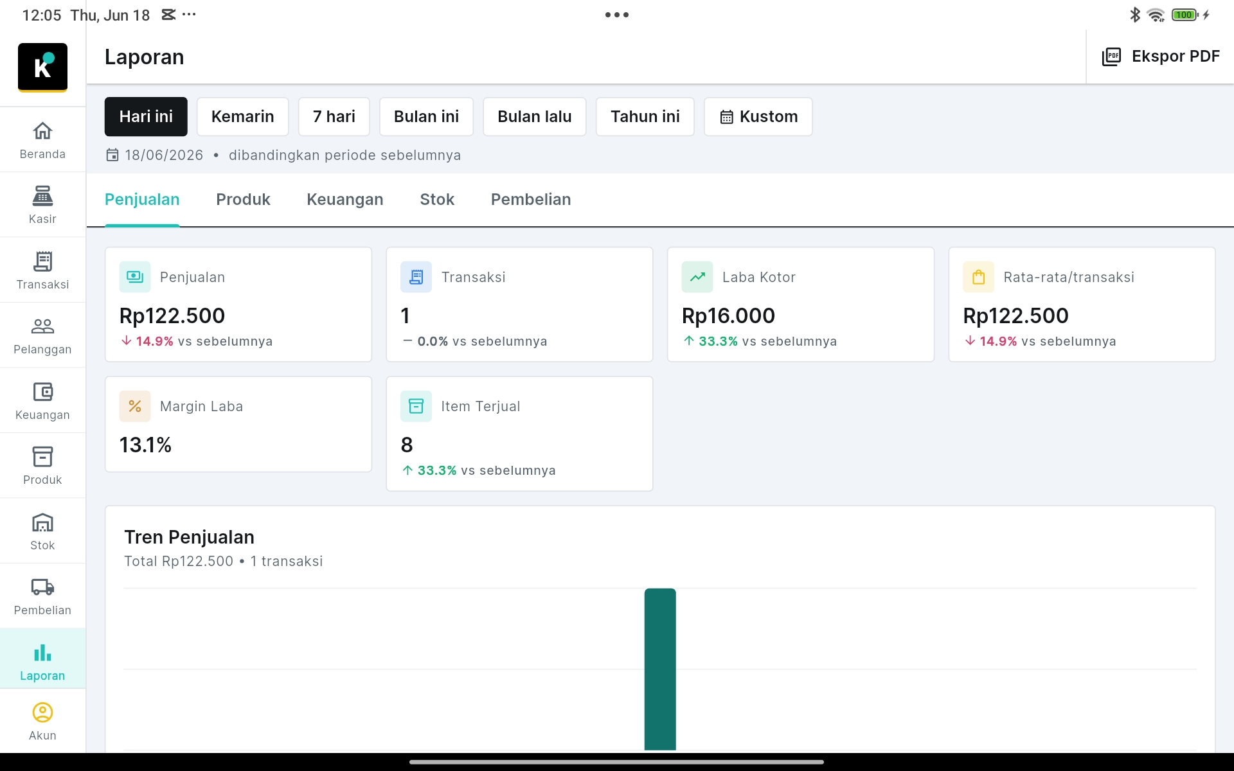1234x771 pixels.
Task: Select the Bulan ini filter
Action: click(x=426, y=116)
